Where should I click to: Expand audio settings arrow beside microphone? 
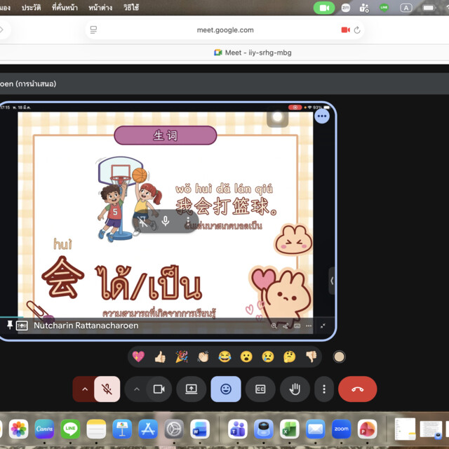[x=85, y=389]
